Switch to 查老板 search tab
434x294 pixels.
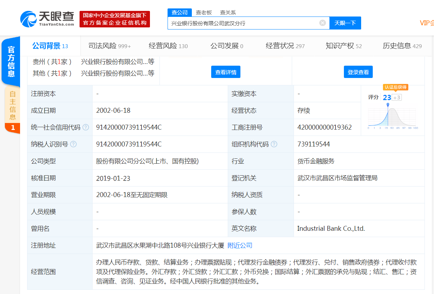[x=204, y=12]
